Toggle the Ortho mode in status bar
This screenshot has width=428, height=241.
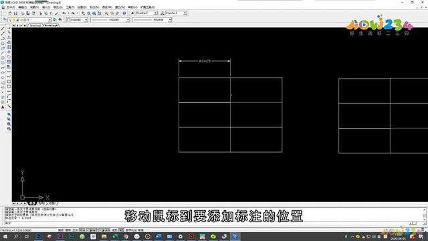tap(75, 230)
